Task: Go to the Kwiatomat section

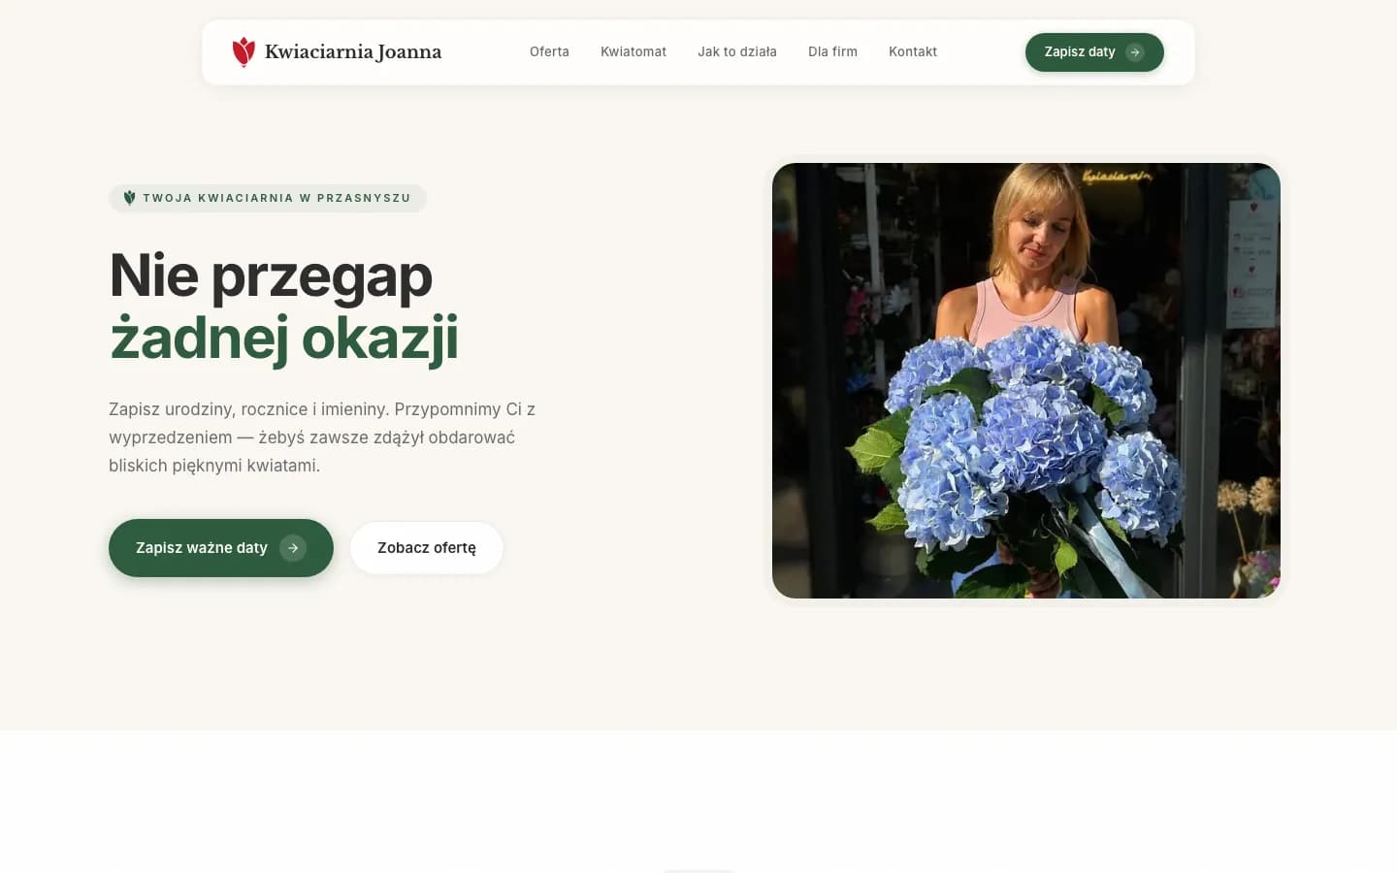Action: pos(634,52)
